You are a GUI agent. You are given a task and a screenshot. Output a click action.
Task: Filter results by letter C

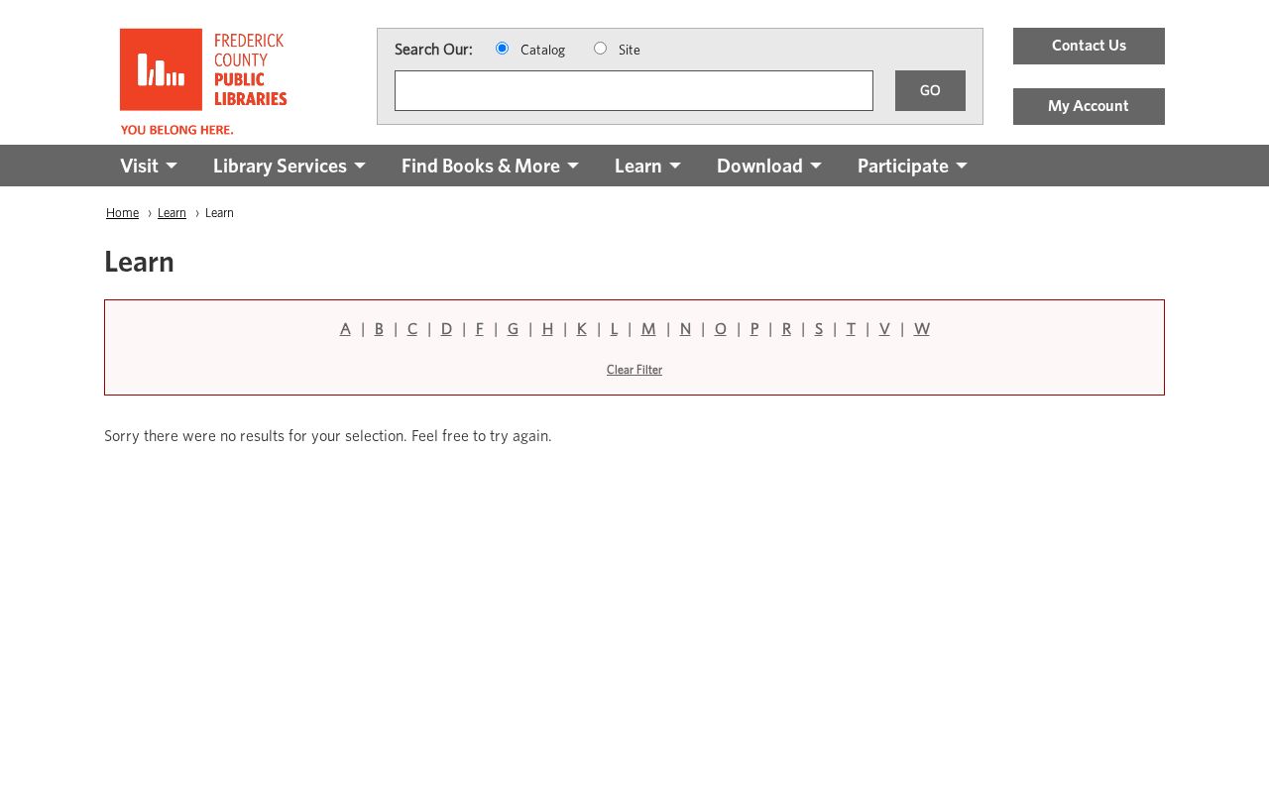[x=412, y=329]
